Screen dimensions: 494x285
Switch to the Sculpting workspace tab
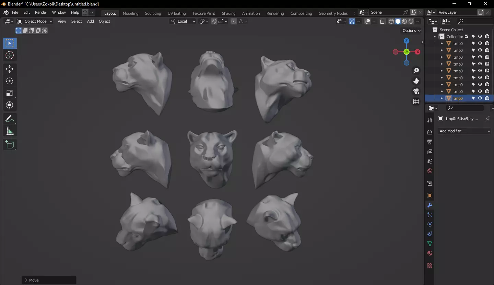(153, 13)
